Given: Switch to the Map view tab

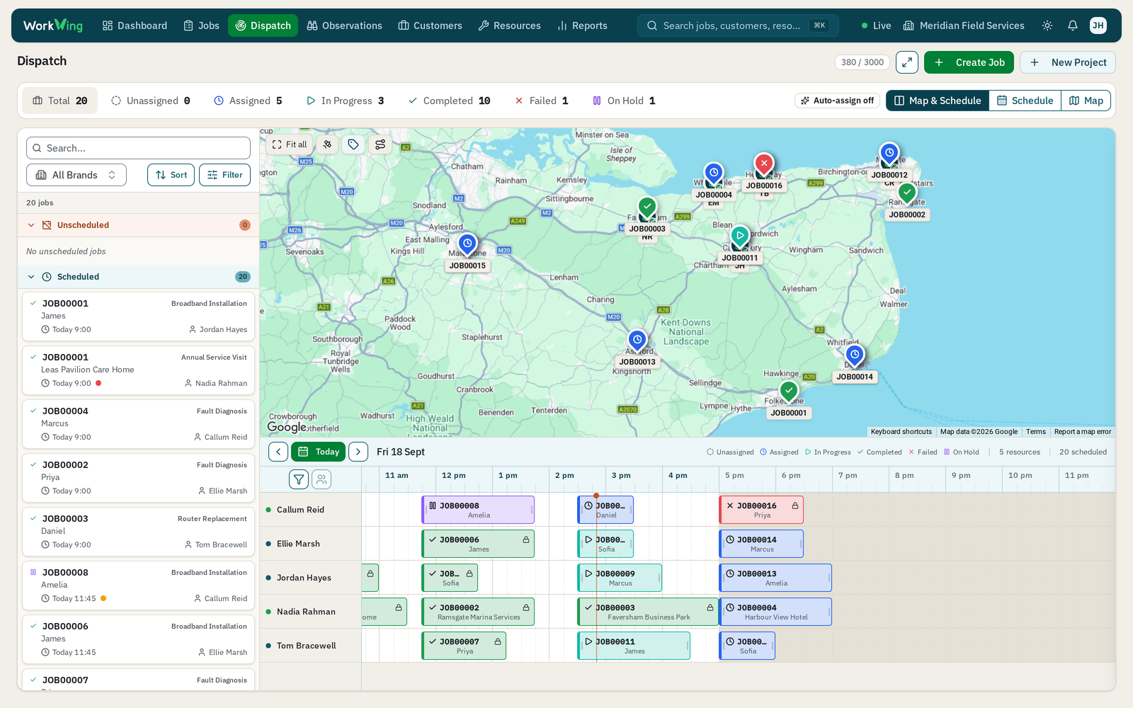Looking at the screenshot, I should click(1086, 101).
